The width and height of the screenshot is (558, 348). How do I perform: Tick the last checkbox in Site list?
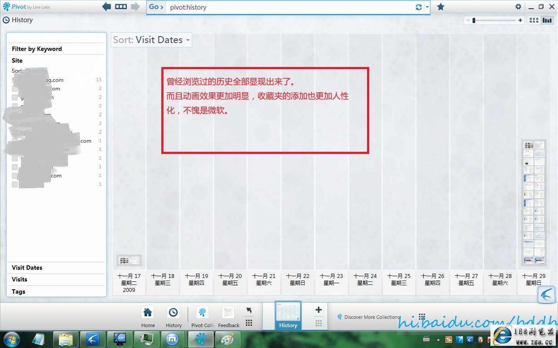15,184
